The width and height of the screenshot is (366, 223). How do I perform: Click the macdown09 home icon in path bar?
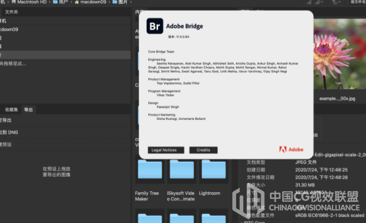click(x=77, y=2)
